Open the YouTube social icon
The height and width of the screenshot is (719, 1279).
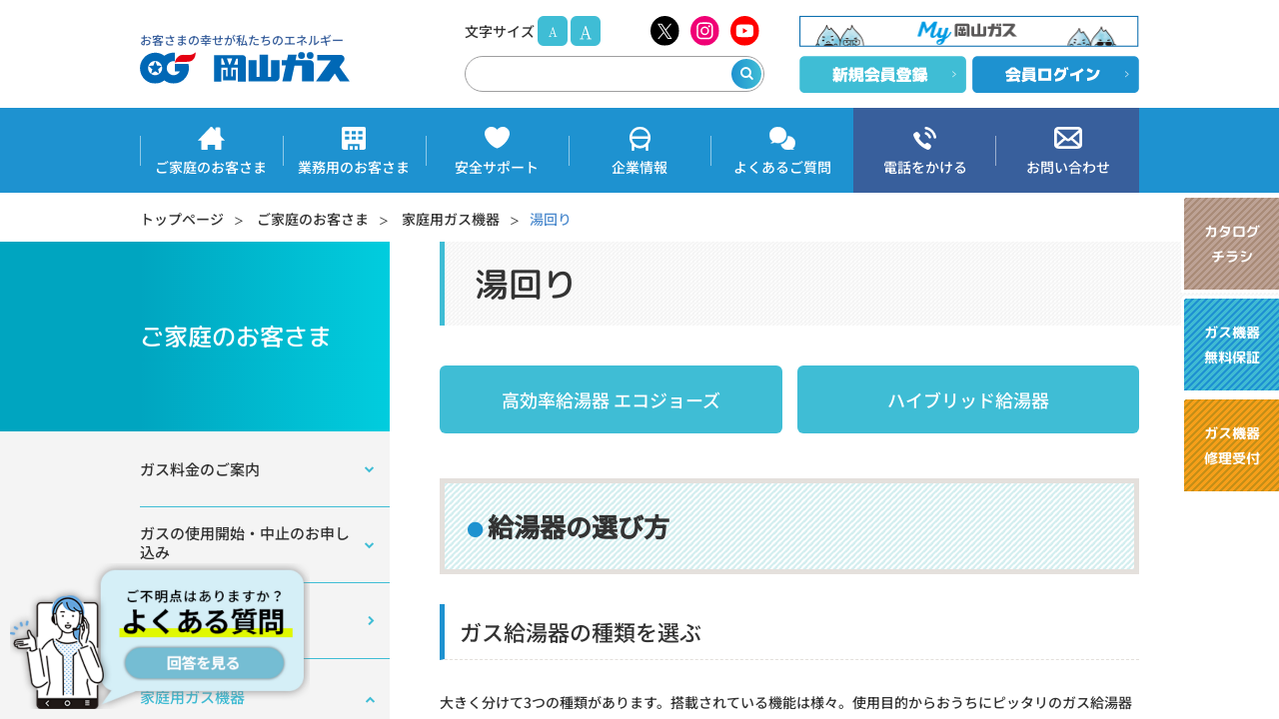point(744,31)
